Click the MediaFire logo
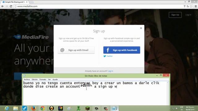 pos(31,37)
